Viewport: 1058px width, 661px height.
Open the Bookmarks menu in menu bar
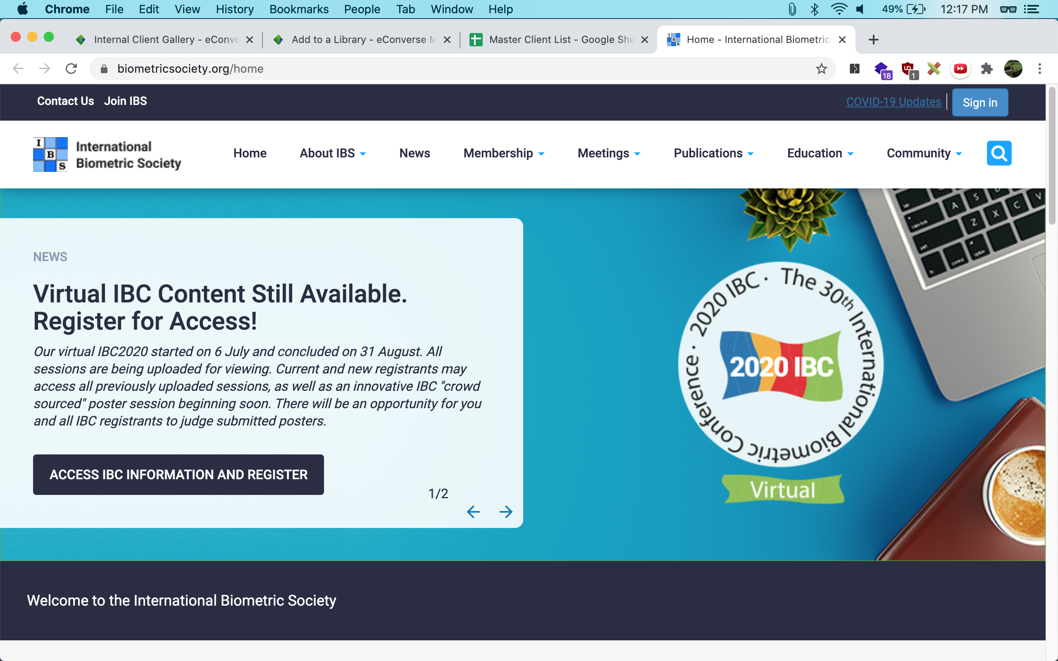(x=299, y=9)
